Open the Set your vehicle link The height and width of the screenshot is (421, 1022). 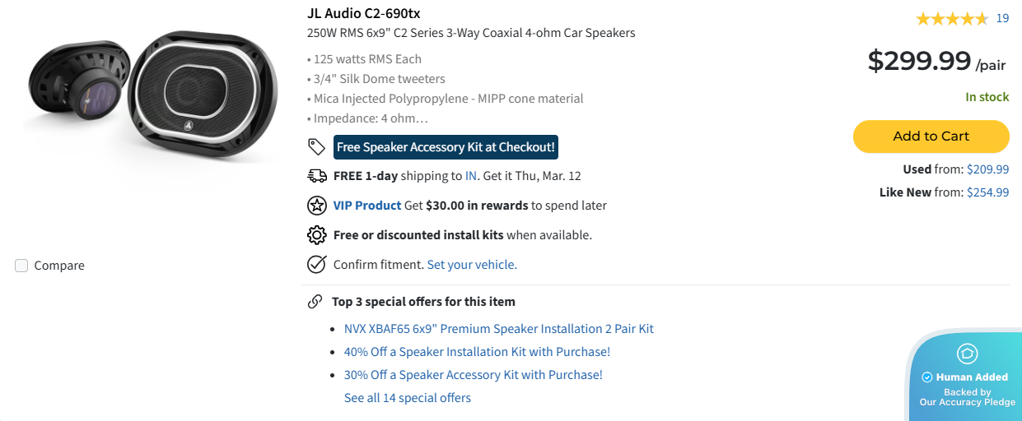click(x=472, y=265)
